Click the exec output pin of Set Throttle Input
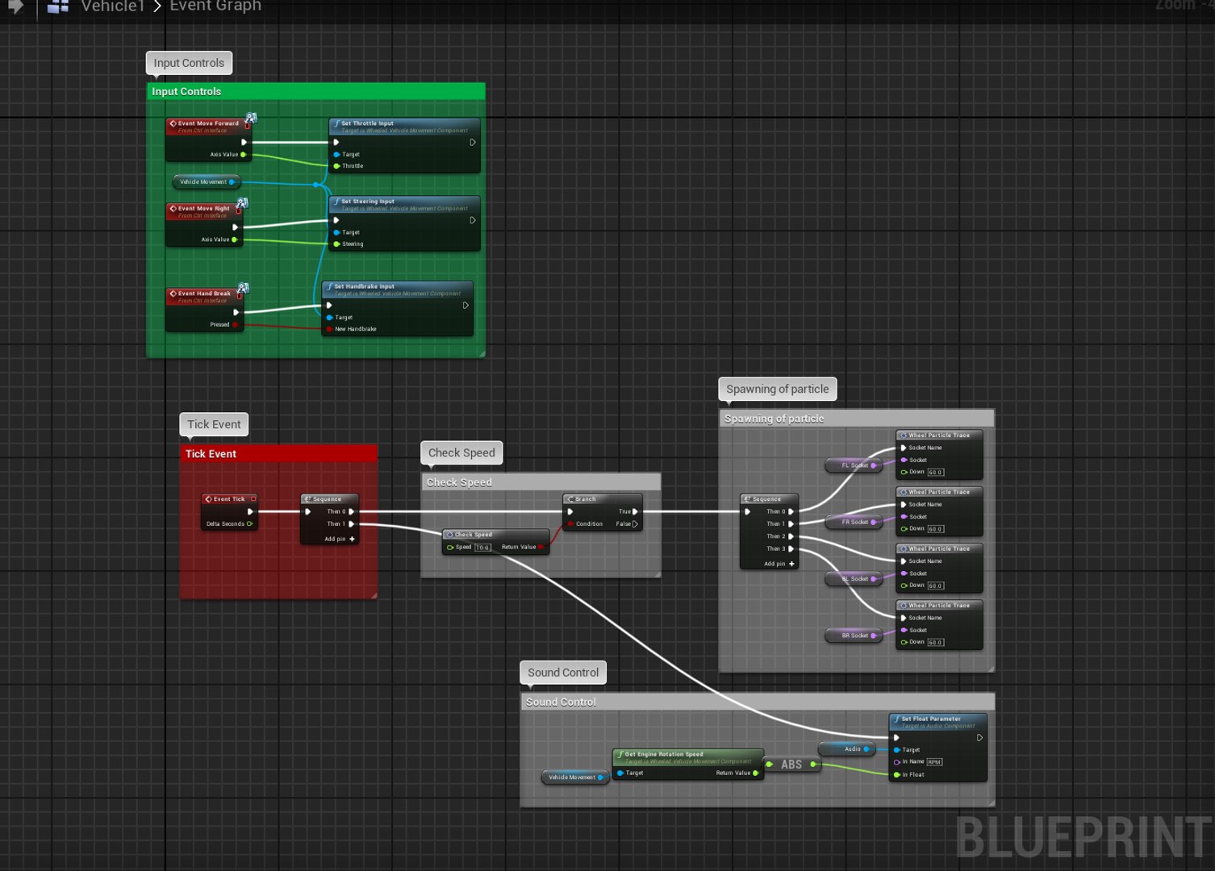Viewport: 1215px width, 871px height. pyautogui.click(x=472, y=142)
